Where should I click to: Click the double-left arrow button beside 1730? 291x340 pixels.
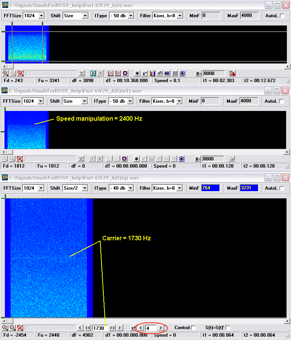point(88,328)
